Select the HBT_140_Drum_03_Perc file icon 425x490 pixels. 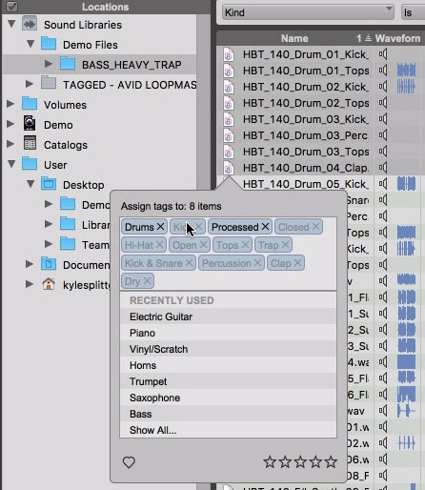coord(229,135)
